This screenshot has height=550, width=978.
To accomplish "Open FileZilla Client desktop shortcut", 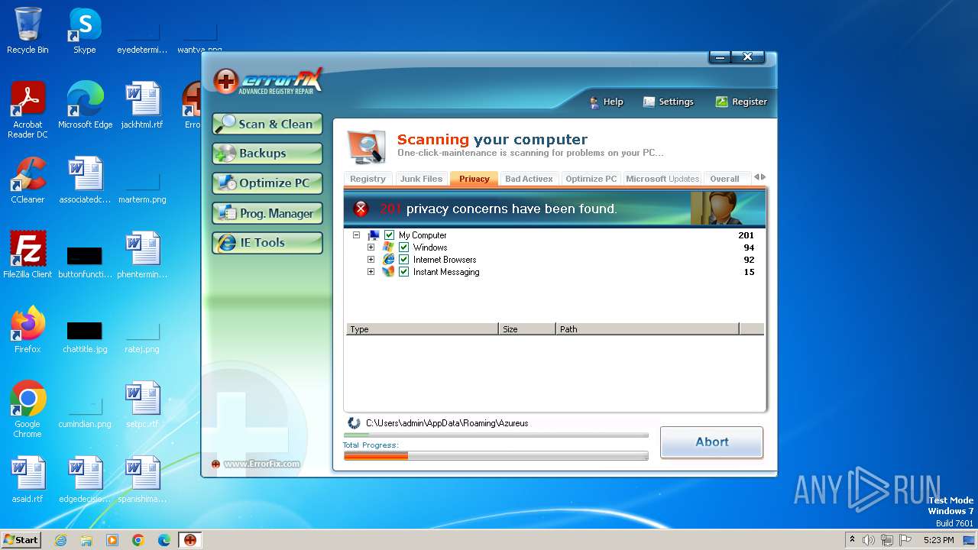I will [x=28, y=255].
